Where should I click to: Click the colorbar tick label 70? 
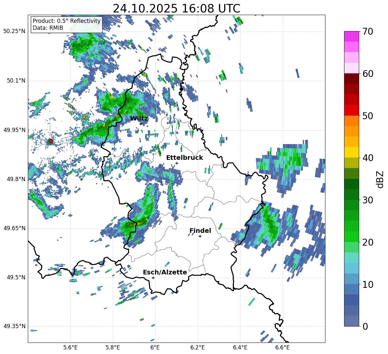coord(368,31)
